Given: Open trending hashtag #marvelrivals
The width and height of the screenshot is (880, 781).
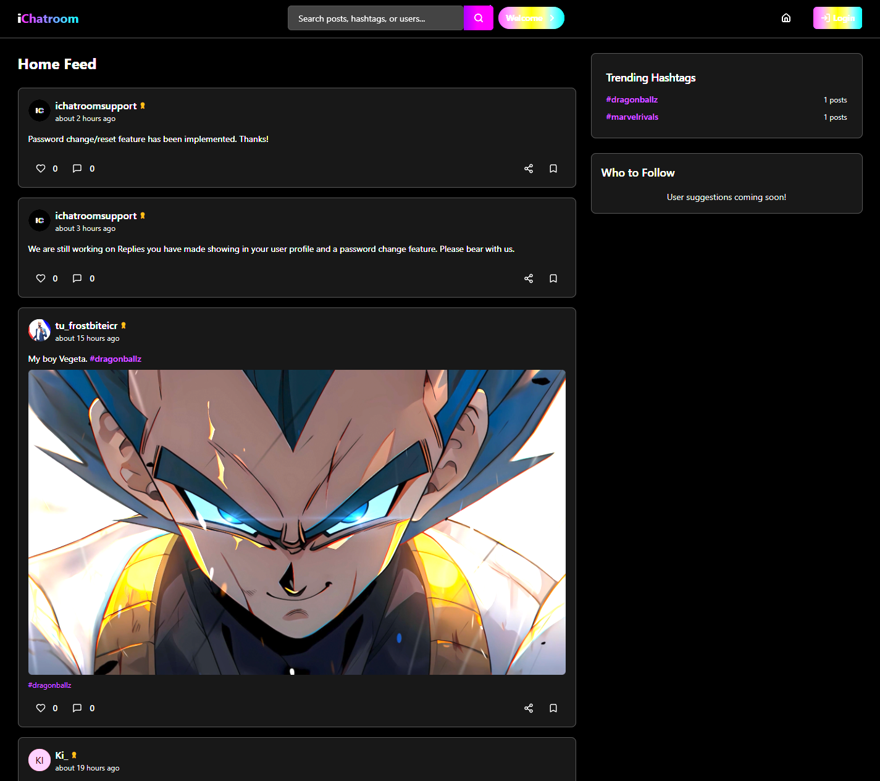Looking at the screenshot, I should (x=632, y=117).
